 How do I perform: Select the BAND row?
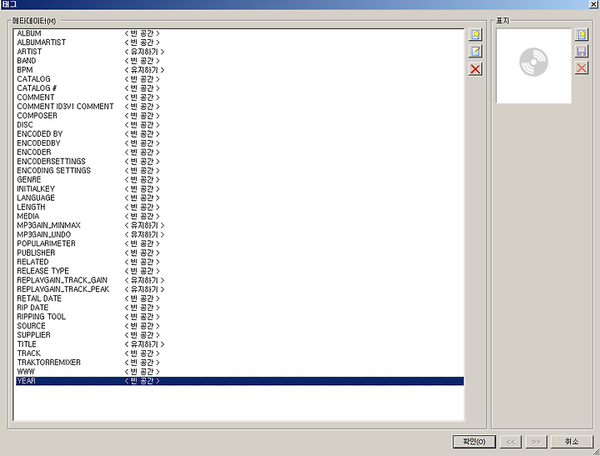coord(240,61)
